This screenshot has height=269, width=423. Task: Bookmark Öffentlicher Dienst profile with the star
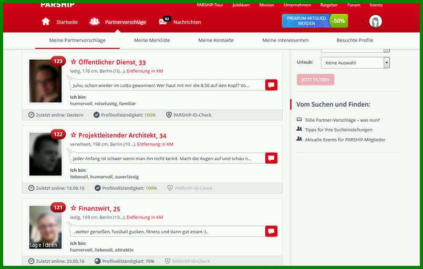point(73,62)
